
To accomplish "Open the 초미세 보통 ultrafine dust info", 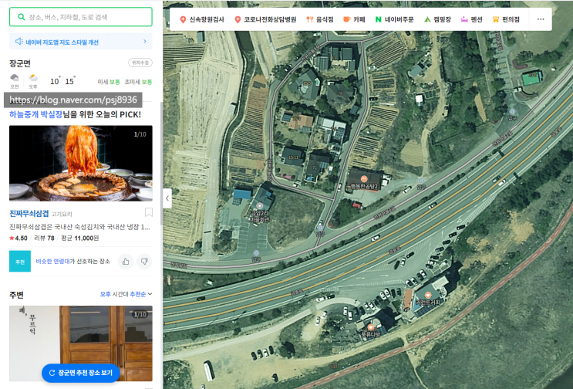I will [138, 82].
